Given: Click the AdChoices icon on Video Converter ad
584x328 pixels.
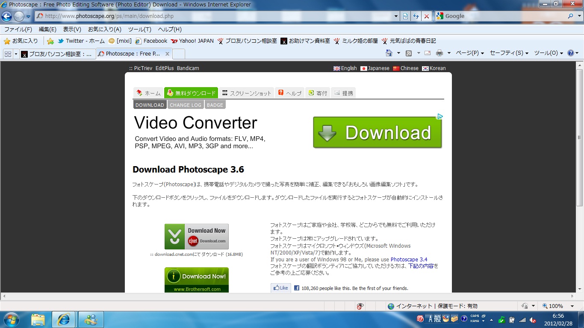Looking at the screenshot, I should (x=440, y=116).
